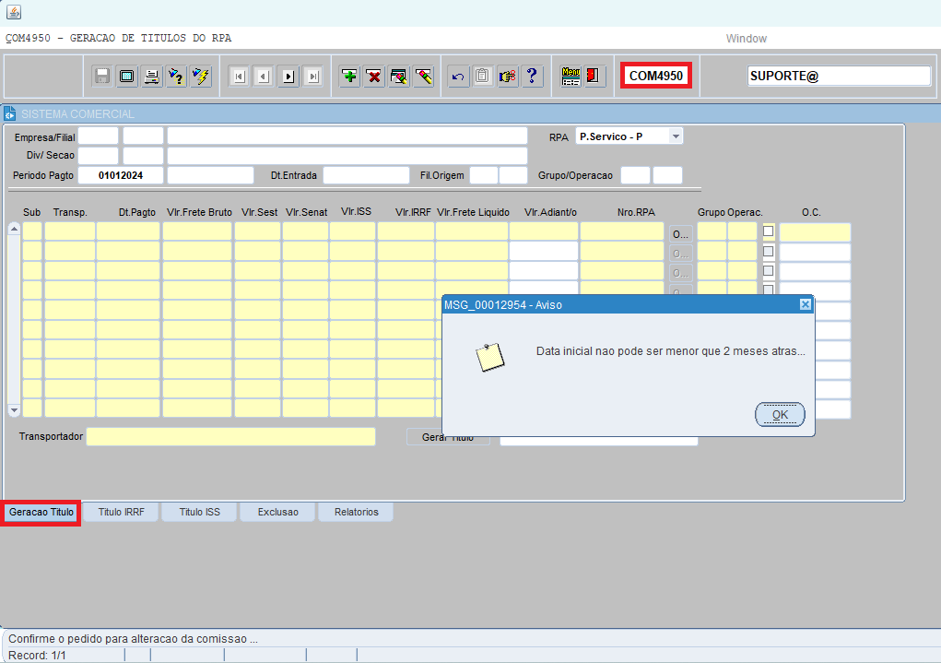Click the SISTEMA COMERCIAL title bar icon

coord(9,113)
